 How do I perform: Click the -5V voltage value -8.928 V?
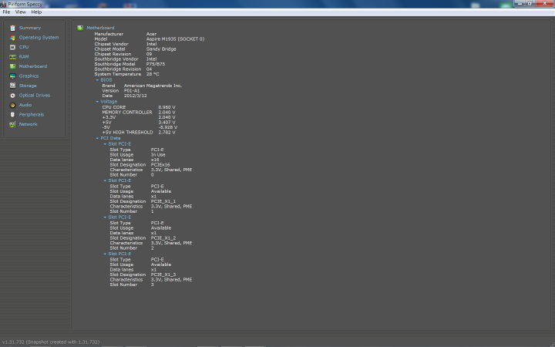[168, 127]
